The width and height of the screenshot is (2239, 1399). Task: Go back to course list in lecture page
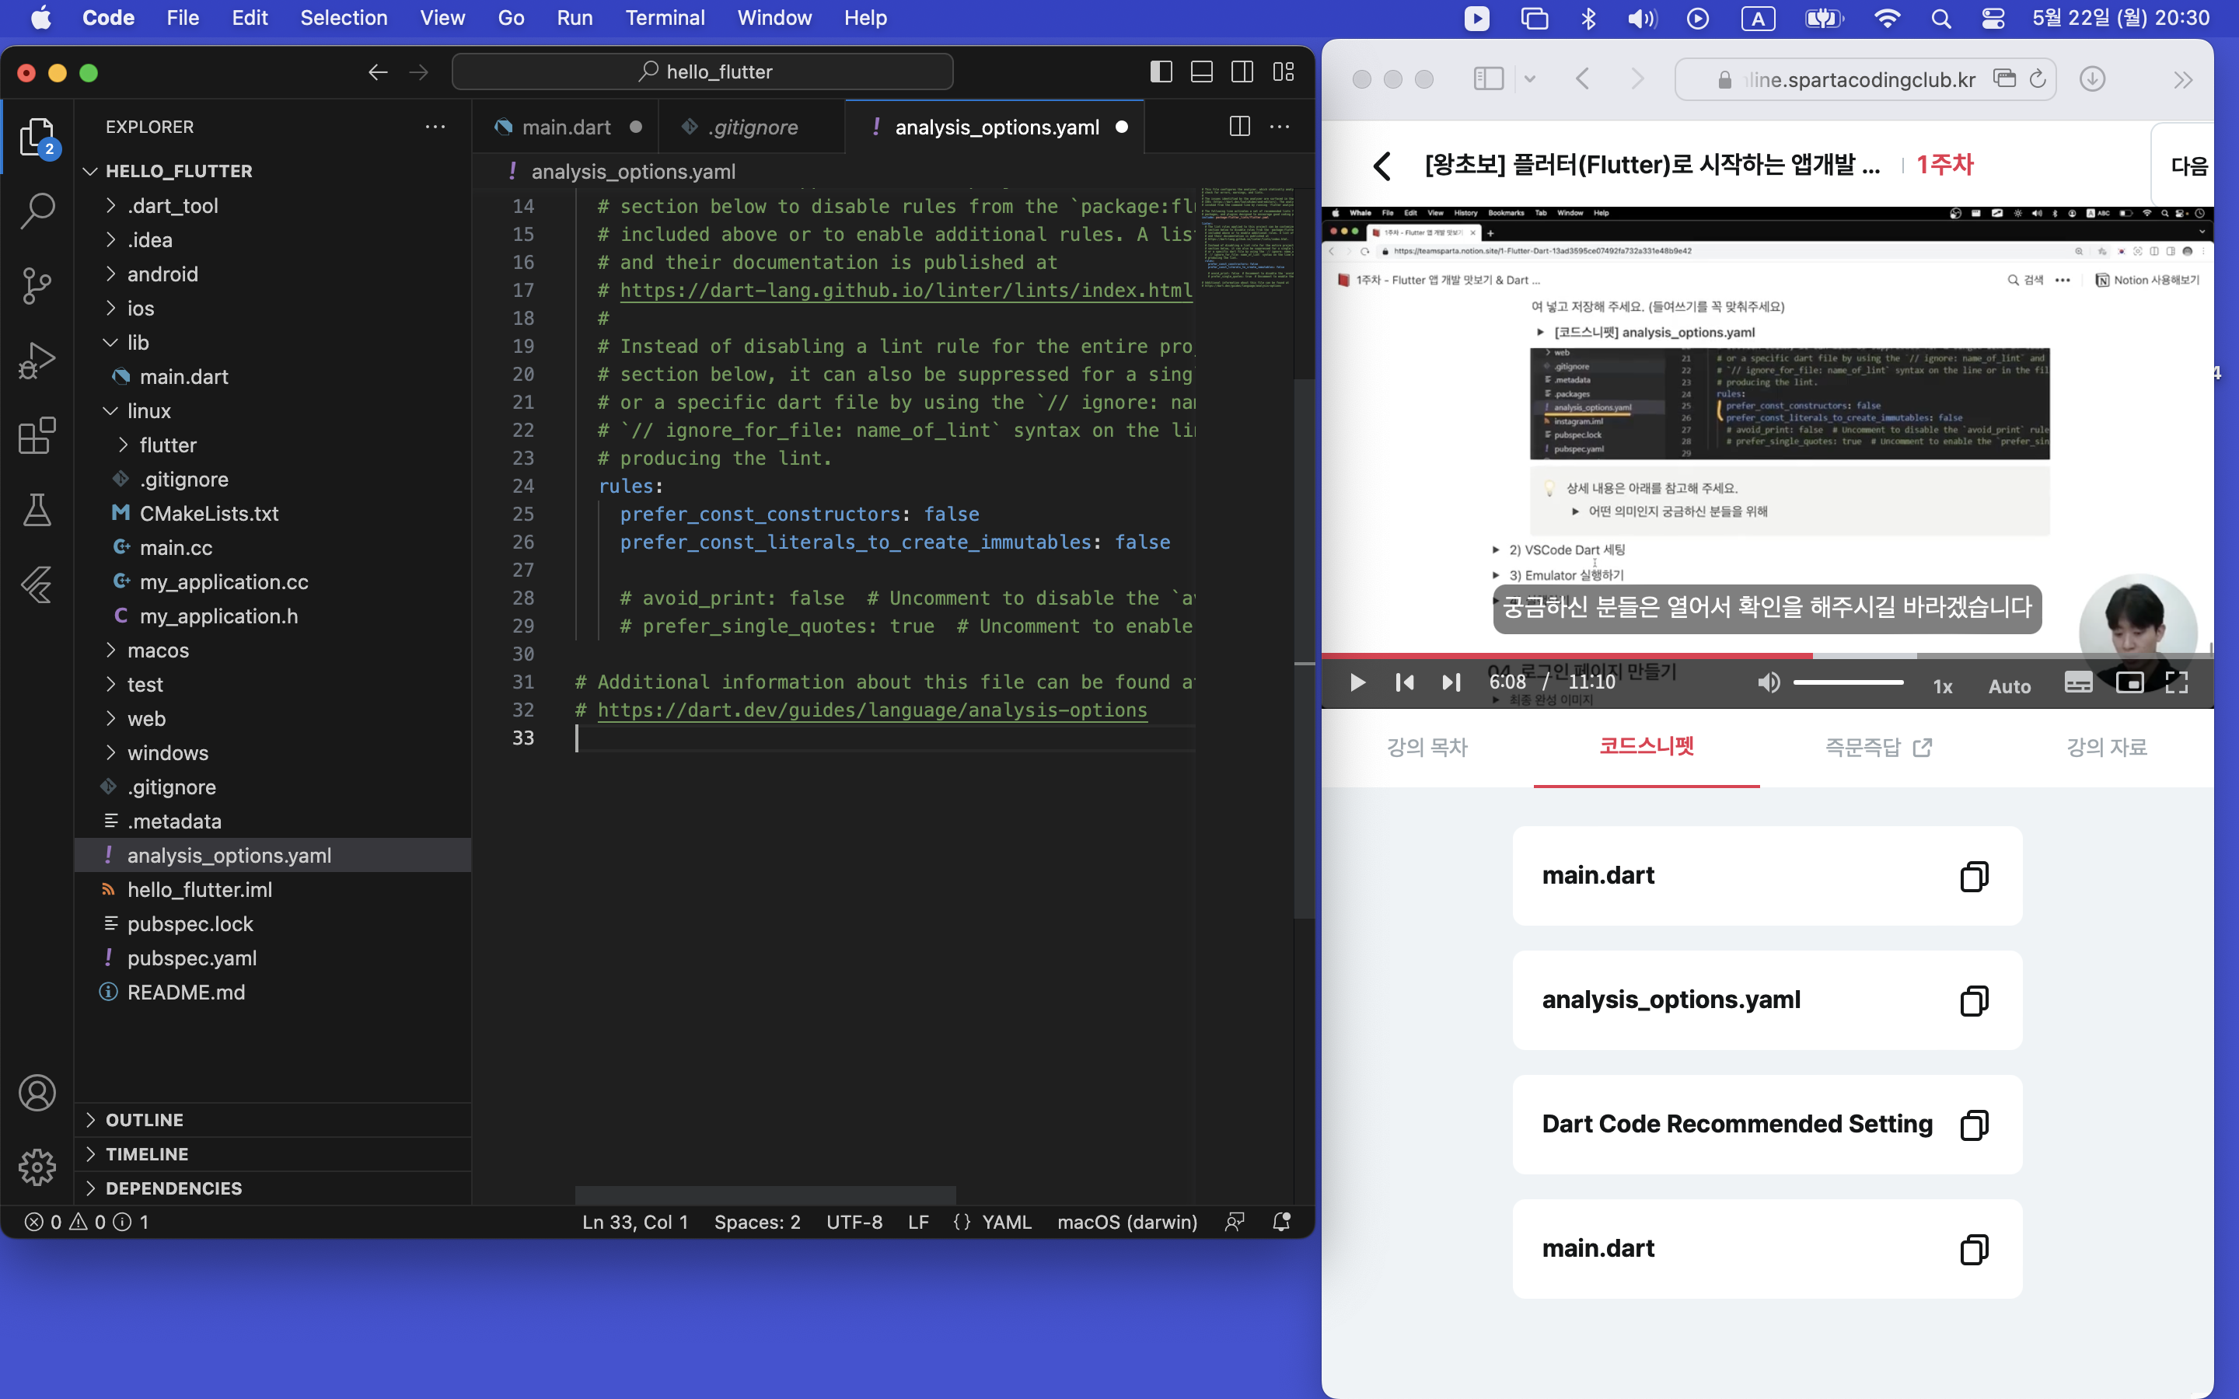click(x=1382, y=166)
